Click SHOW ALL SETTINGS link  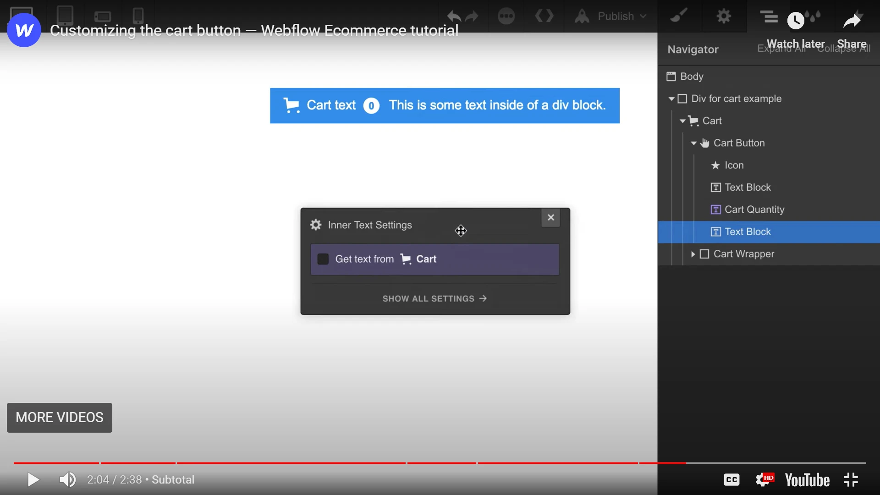pos(434,298)
